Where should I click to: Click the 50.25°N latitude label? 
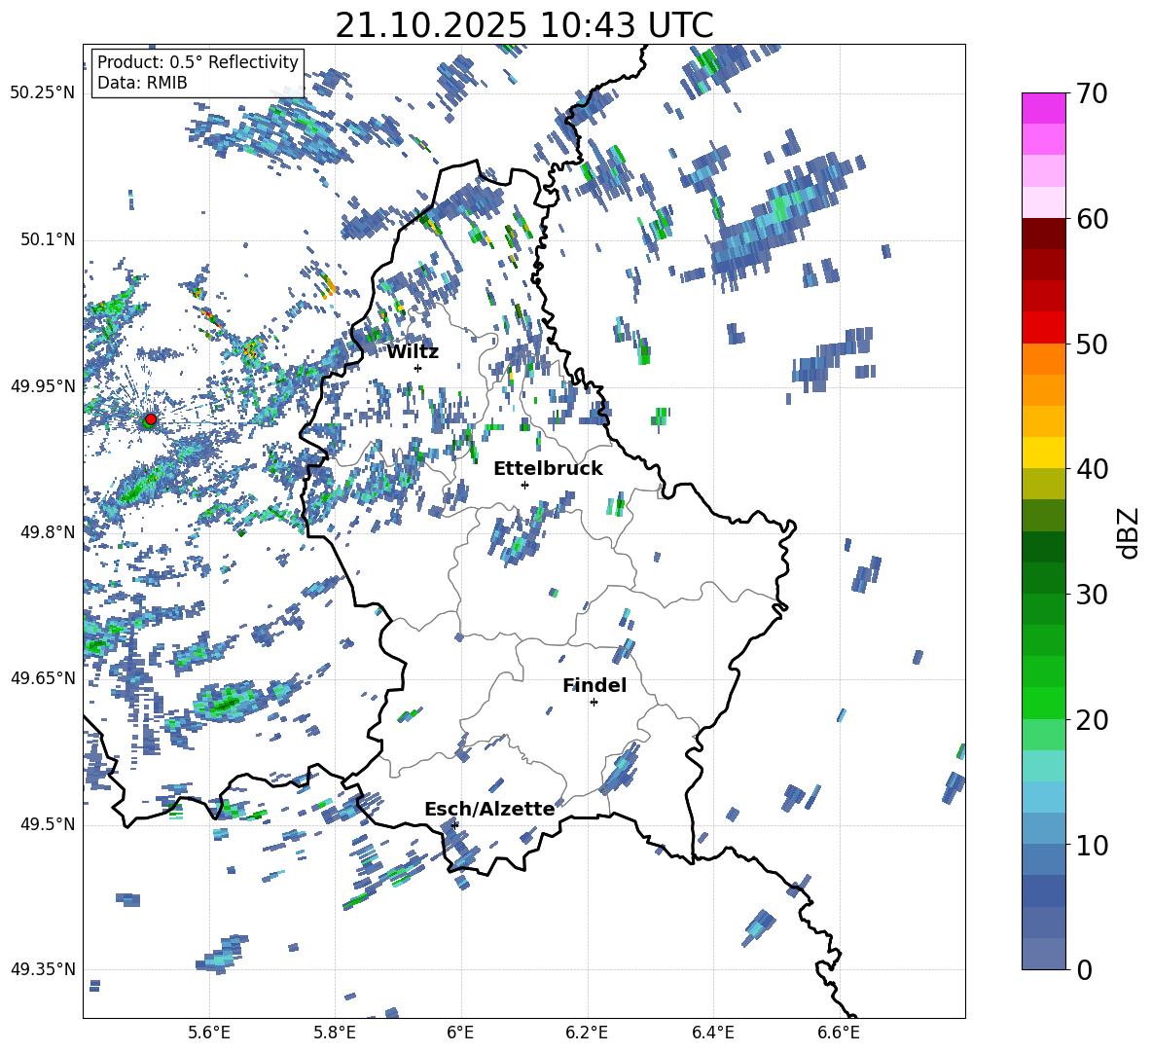[x=43, y=92]
